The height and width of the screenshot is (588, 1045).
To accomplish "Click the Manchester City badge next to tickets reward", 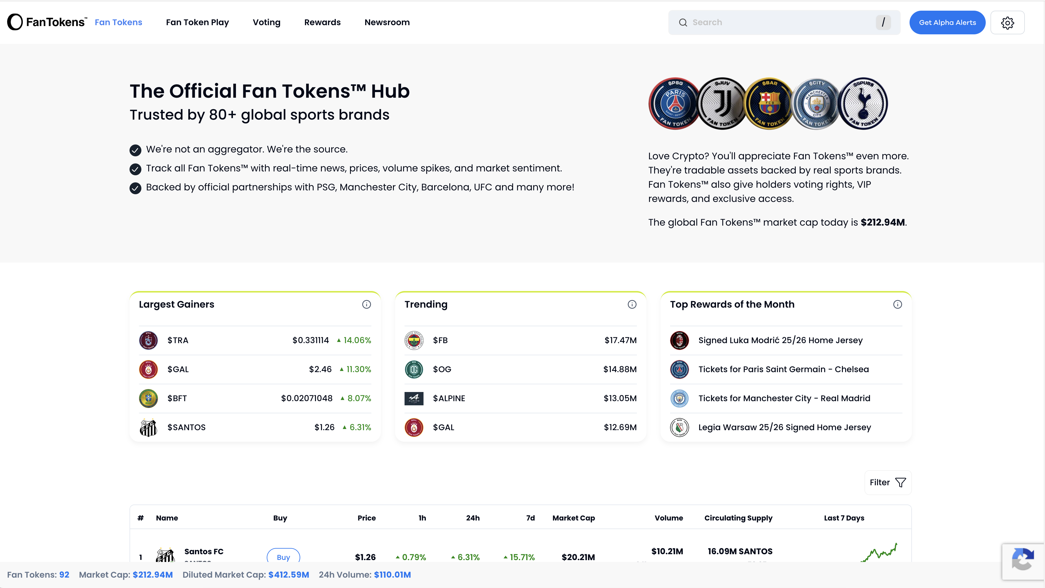I will (680, 398).
